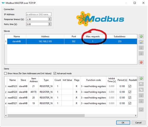This screenshot has height=127, width=148.
Task: Click Period cell of readDS21
Action: 122,103
